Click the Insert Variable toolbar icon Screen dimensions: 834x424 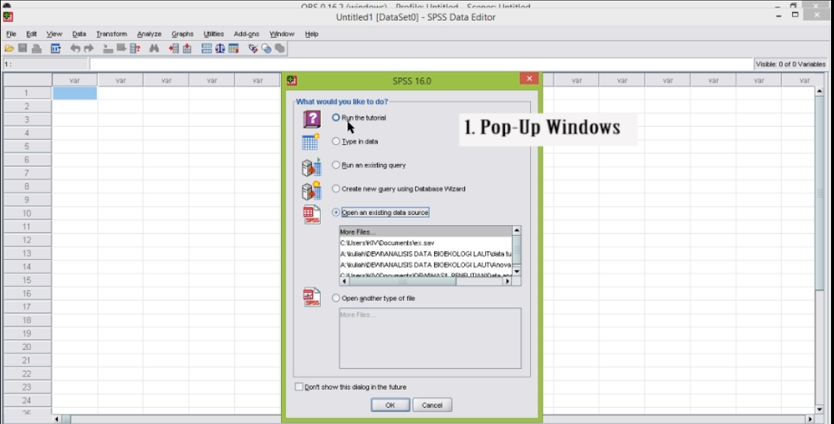187,48
